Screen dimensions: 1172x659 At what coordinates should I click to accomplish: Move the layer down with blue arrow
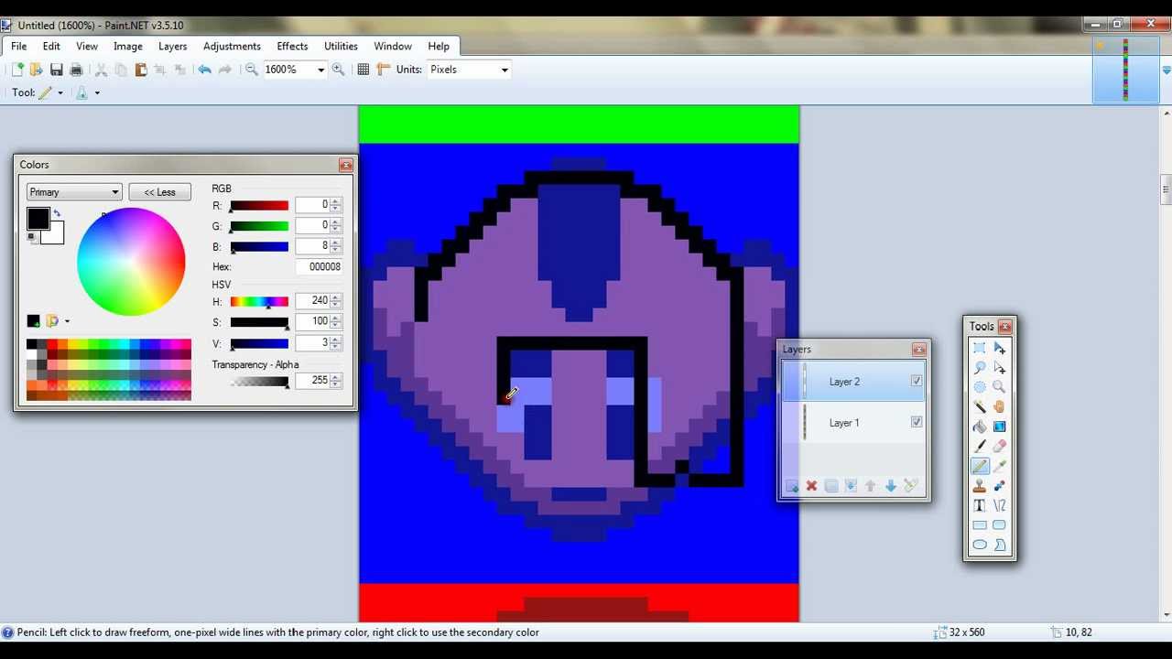click(891, 486)
